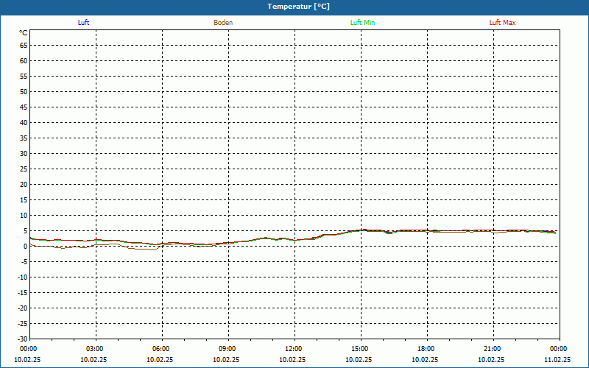This screenshot has width=589, height=368.
Task: Click the -25 value on the y-axis
Action: click(23, 324)
